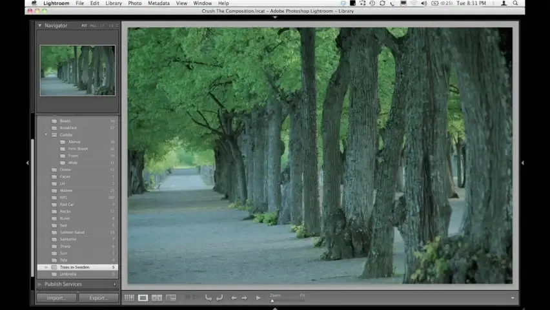Set Navigator zoom to FILL

point(93,26)
